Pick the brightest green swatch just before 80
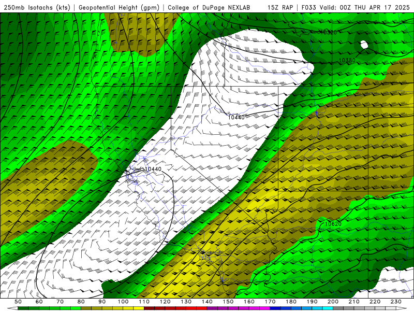This screenshot has height=311, width=414. pyautogui.click(x=76, y=307)
